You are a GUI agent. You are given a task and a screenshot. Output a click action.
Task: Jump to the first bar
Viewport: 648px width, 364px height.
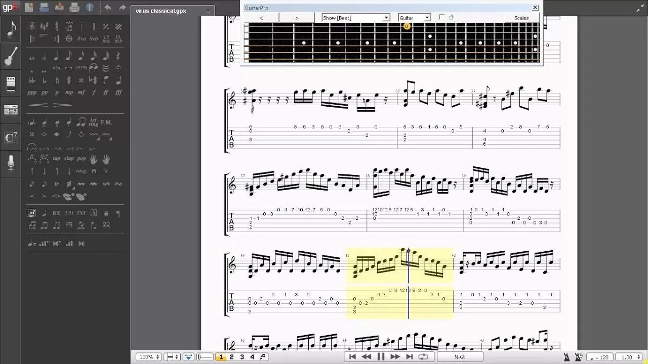352,357
